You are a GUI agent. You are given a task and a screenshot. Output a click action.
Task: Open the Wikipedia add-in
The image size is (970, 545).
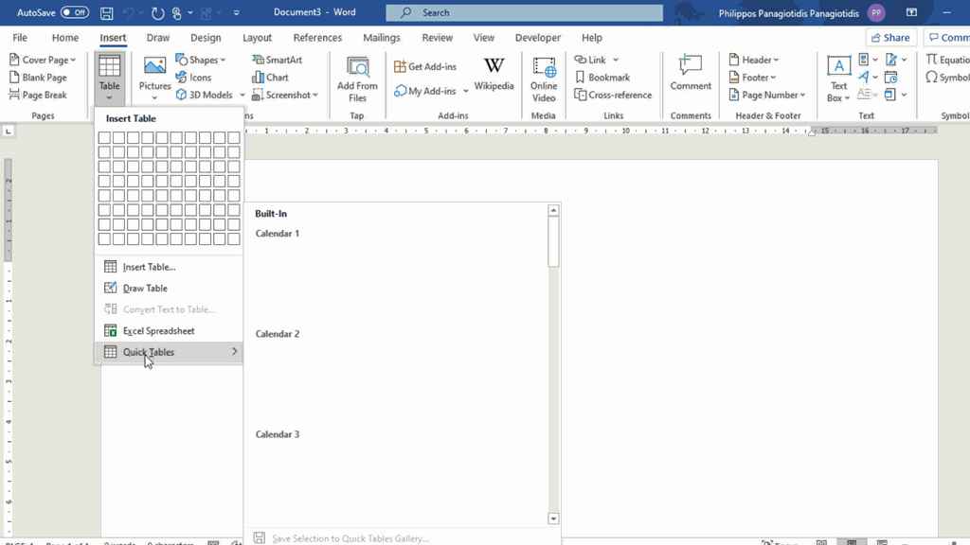[x=494, y=74]
